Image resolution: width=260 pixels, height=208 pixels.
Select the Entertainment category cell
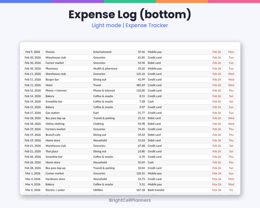(102, 52)
